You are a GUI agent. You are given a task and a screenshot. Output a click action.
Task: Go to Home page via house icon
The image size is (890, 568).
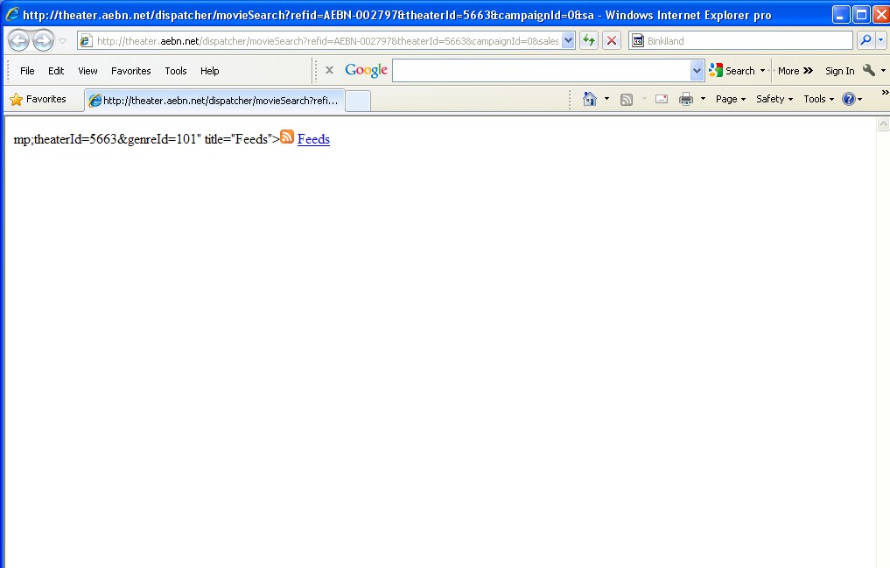tap(590, 99)
